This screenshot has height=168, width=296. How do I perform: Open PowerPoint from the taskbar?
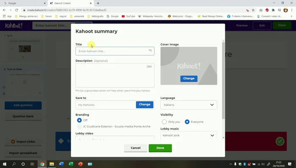point(80,164)
